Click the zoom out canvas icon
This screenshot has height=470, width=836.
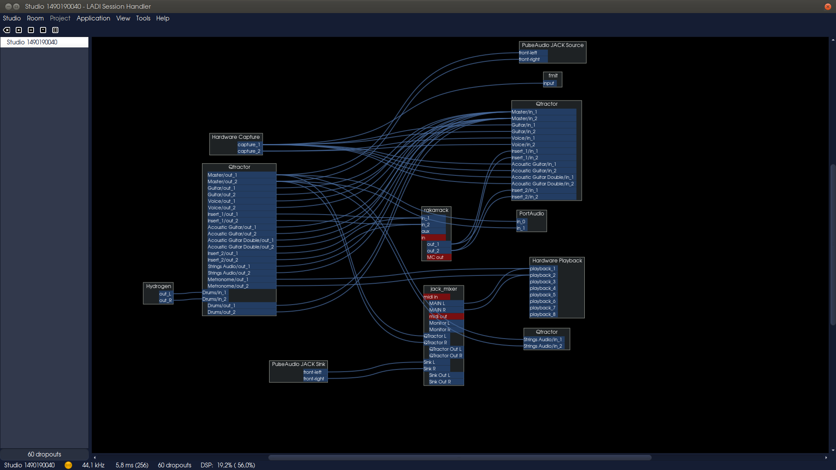point(31,30)
